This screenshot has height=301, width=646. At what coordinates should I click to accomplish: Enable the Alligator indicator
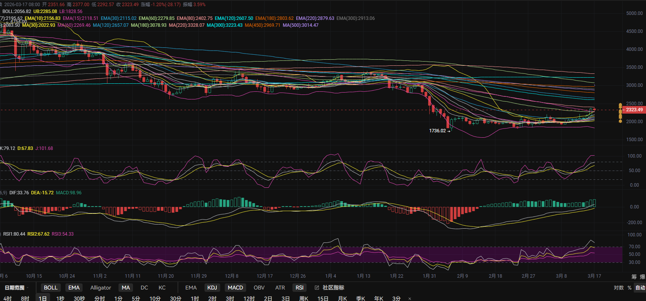click(x=101, y=288)
